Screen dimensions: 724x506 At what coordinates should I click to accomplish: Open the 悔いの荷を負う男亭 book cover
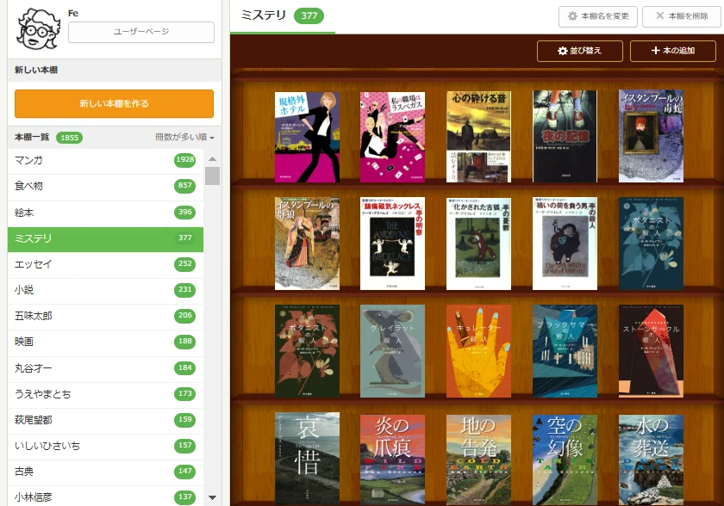(x=565, y=244)
